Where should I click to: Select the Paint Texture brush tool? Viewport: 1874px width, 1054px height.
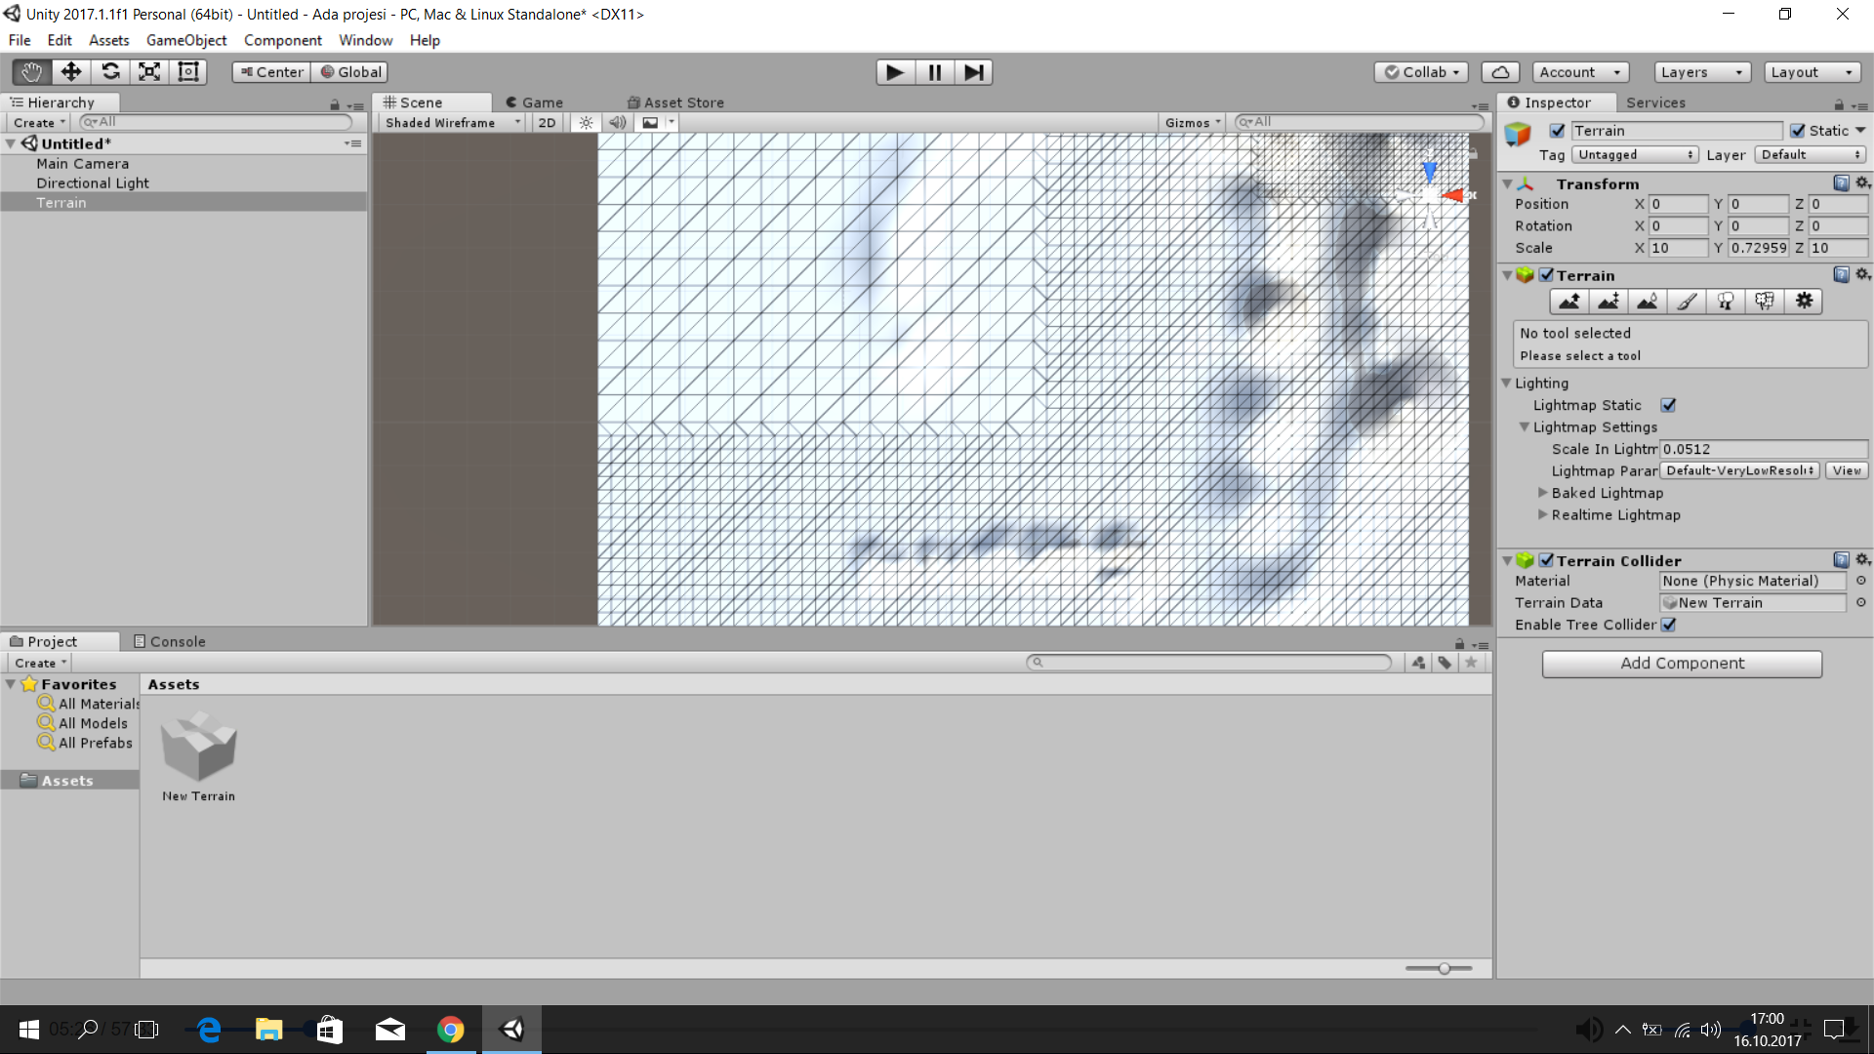point(1687,302)
